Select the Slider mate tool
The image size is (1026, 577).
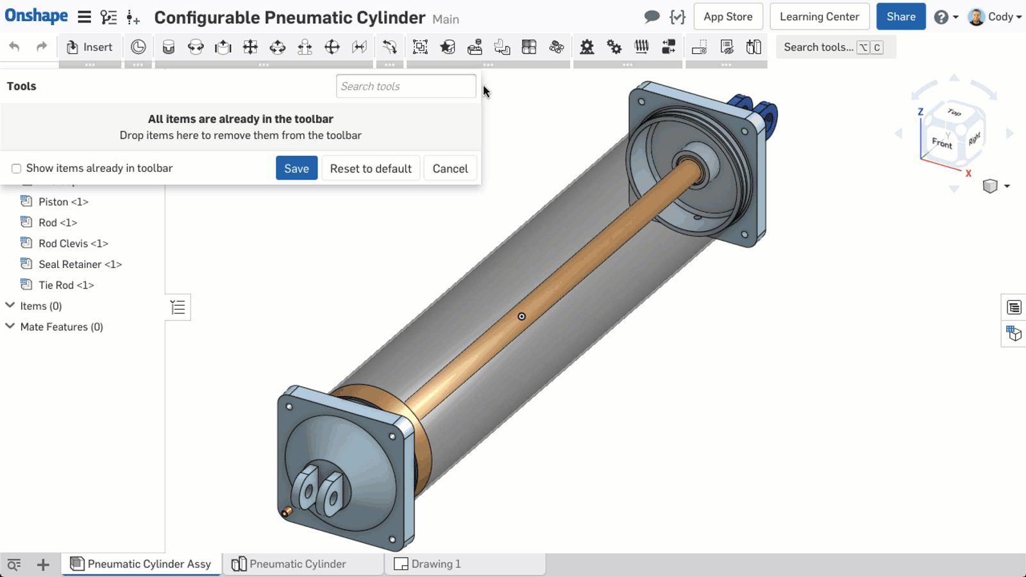(x=223, y=47)
